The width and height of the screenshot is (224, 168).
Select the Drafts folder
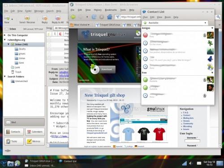point(20,49)
